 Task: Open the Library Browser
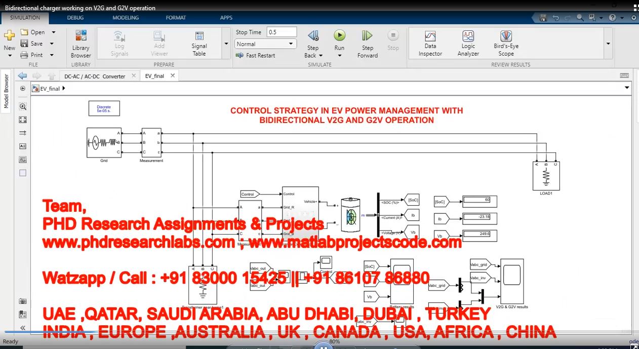tap(81, 44)
